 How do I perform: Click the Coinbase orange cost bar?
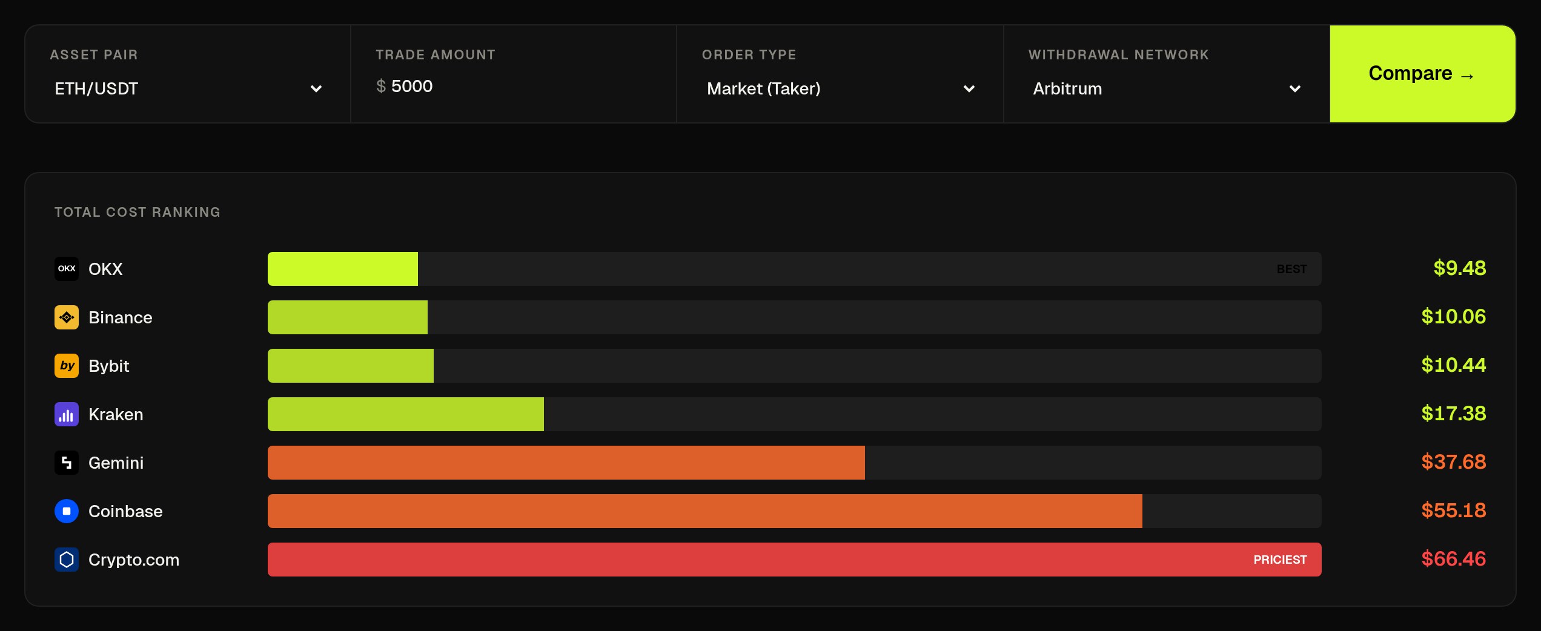coord(705,511)
